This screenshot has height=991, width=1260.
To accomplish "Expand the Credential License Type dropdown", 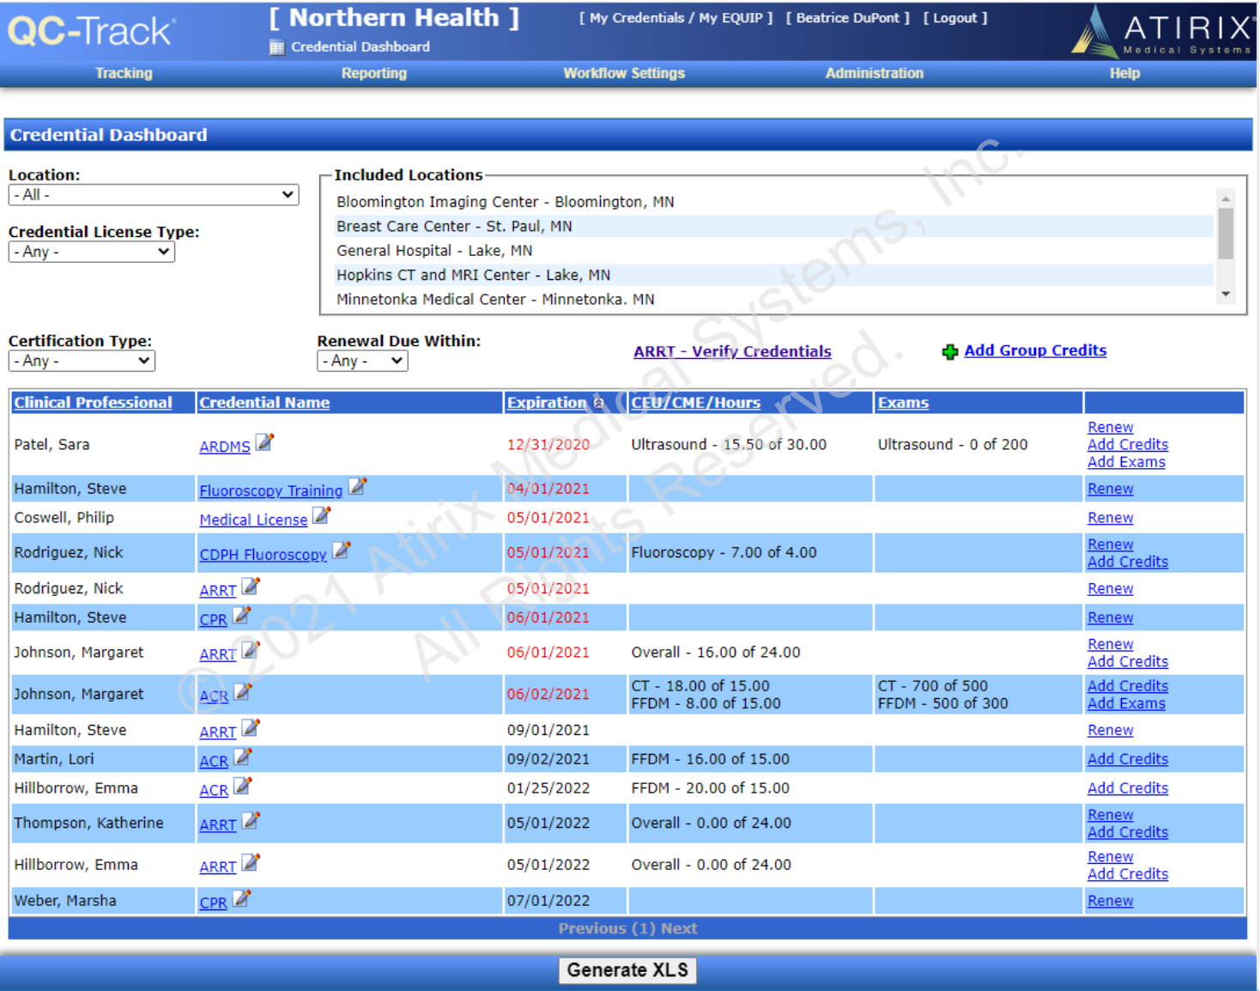I will pos(92,252).
